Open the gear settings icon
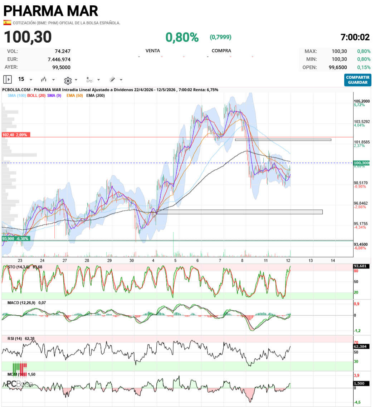Viewport: 375px width, 407px height. click(68, 81)
